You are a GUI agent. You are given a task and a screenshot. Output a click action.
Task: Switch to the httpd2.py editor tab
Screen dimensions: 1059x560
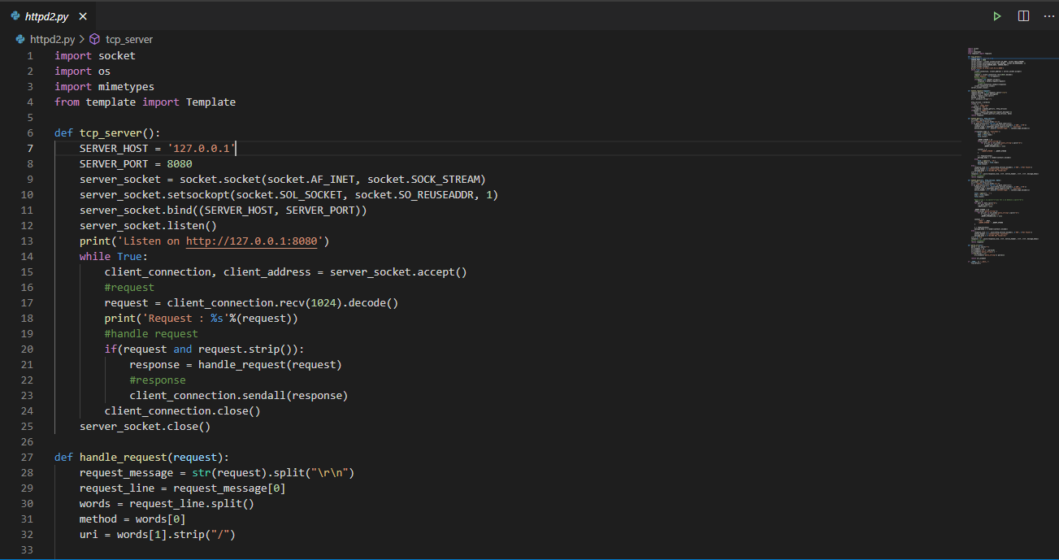click(x=47, y=15)
